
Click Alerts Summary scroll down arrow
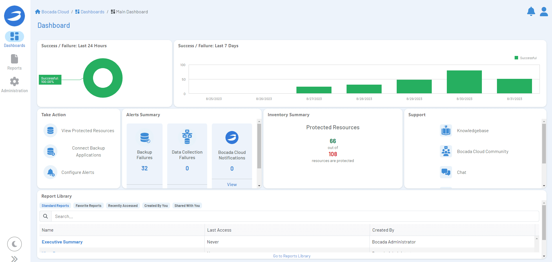[259, 186]
